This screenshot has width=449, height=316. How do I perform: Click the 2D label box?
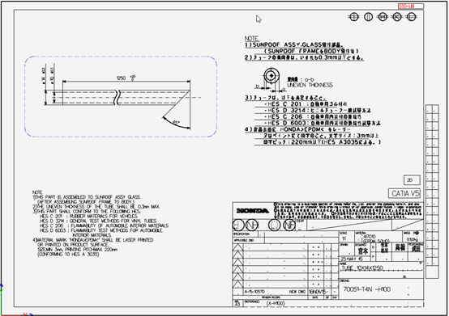pos(412,180)
